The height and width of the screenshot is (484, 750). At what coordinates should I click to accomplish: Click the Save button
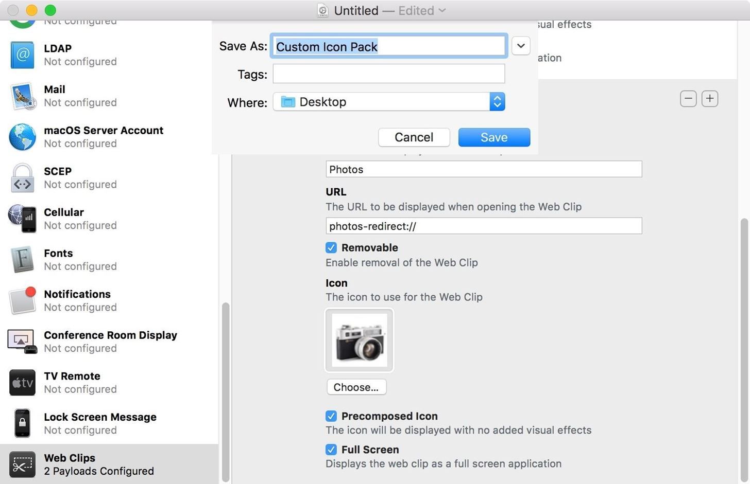click(494, 137)
